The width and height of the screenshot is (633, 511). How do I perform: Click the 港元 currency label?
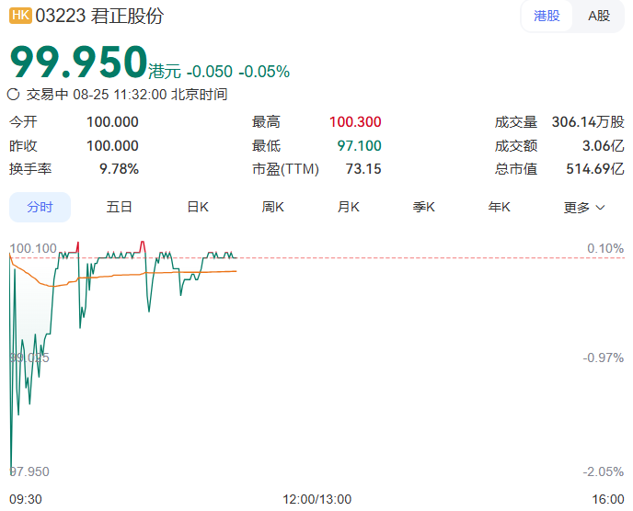click(165, 72)
